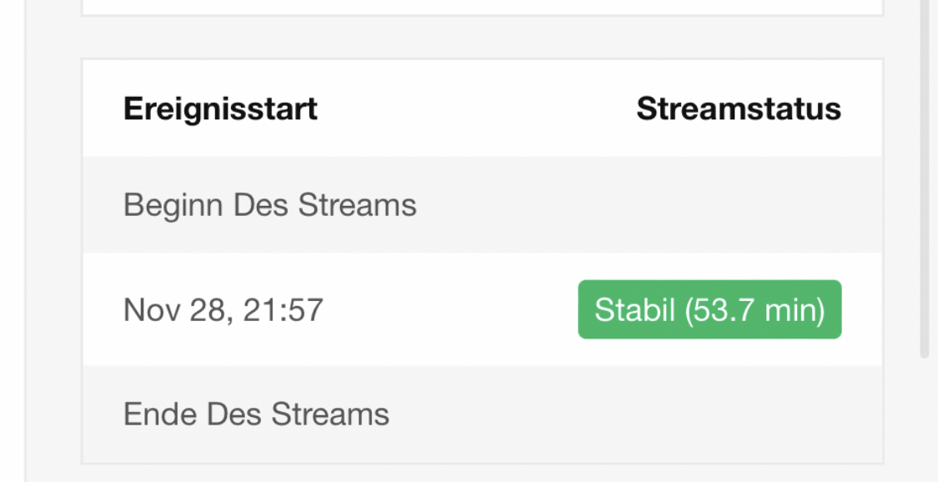The height and width of the screenshot is (482, 938).
Task: Sort by the Streamstatus column header
Action: click(x=739, y=109)
